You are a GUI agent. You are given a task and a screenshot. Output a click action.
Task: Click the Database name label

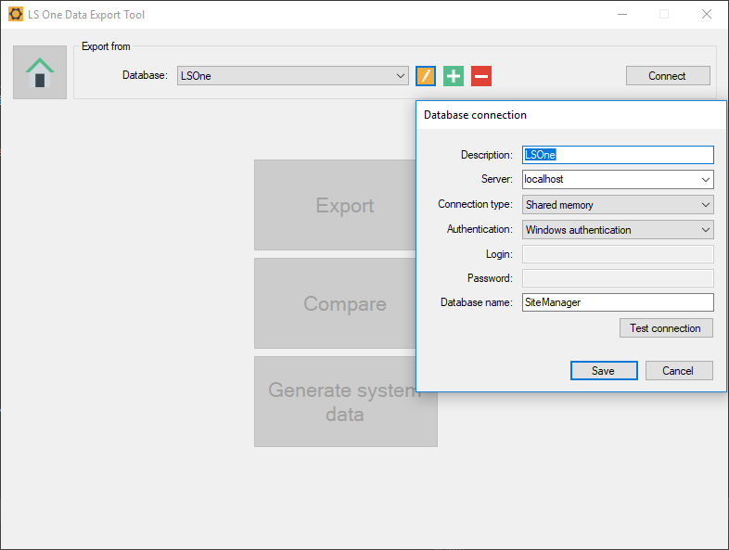point(477,302)
